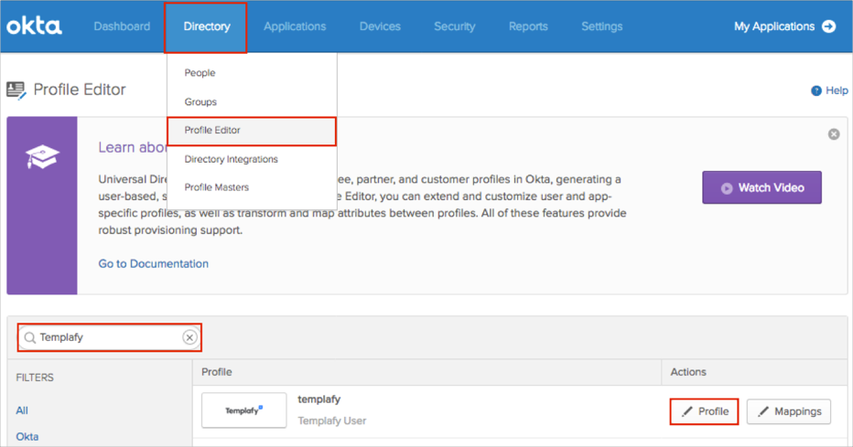Click the My Applications arrow icon
The height and width of the screenshot is (447, 853).
click(829, 27)
